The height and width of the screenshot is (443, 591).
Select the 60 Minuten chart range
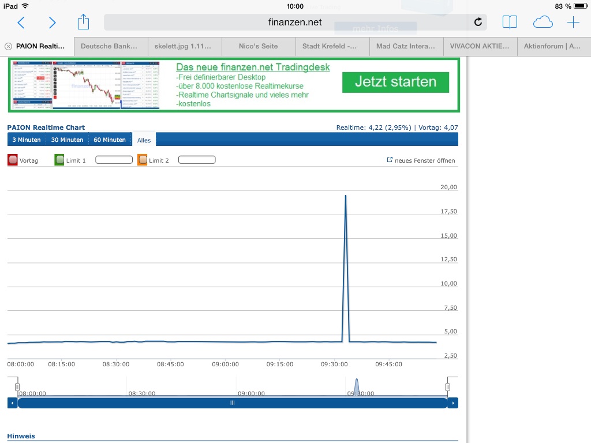110,140
